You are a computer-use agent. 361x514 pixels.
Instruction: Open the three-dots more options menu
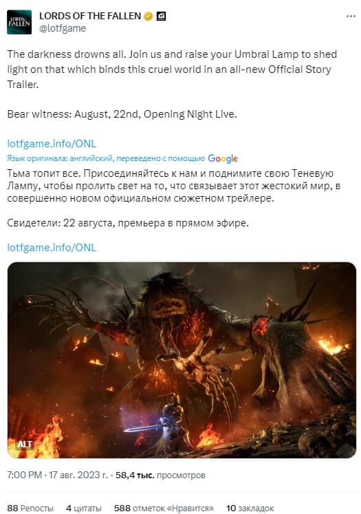pos(351,16)
